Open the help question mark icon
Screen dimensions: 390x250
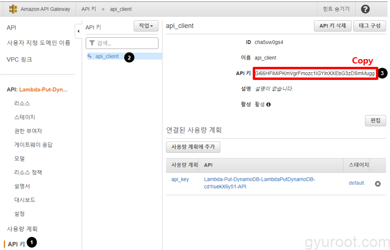(x=365, y=9)
